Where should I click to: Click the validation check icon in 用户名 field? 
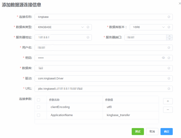click(169, 48)
